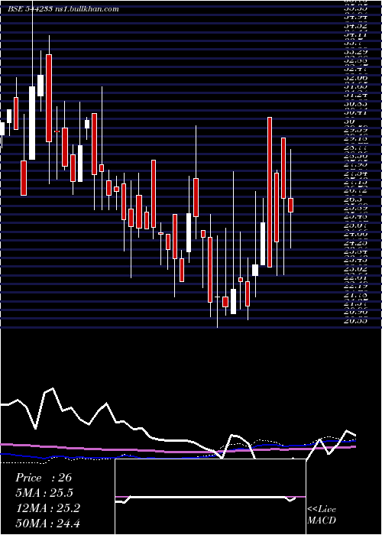Click the 'Price : 26' readout
The width and height of the screenshot is (382, 535).
click(x=44, y=478)
